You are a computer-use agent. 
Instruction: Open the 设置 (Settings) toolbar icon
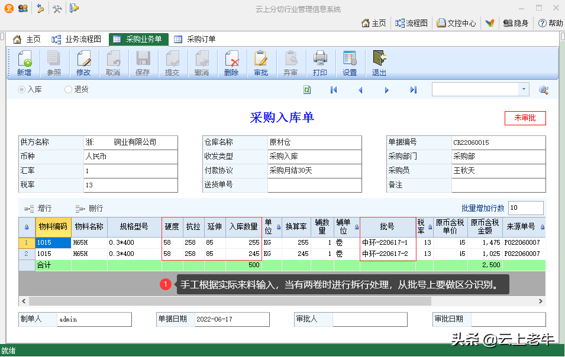tap(350, 63)
